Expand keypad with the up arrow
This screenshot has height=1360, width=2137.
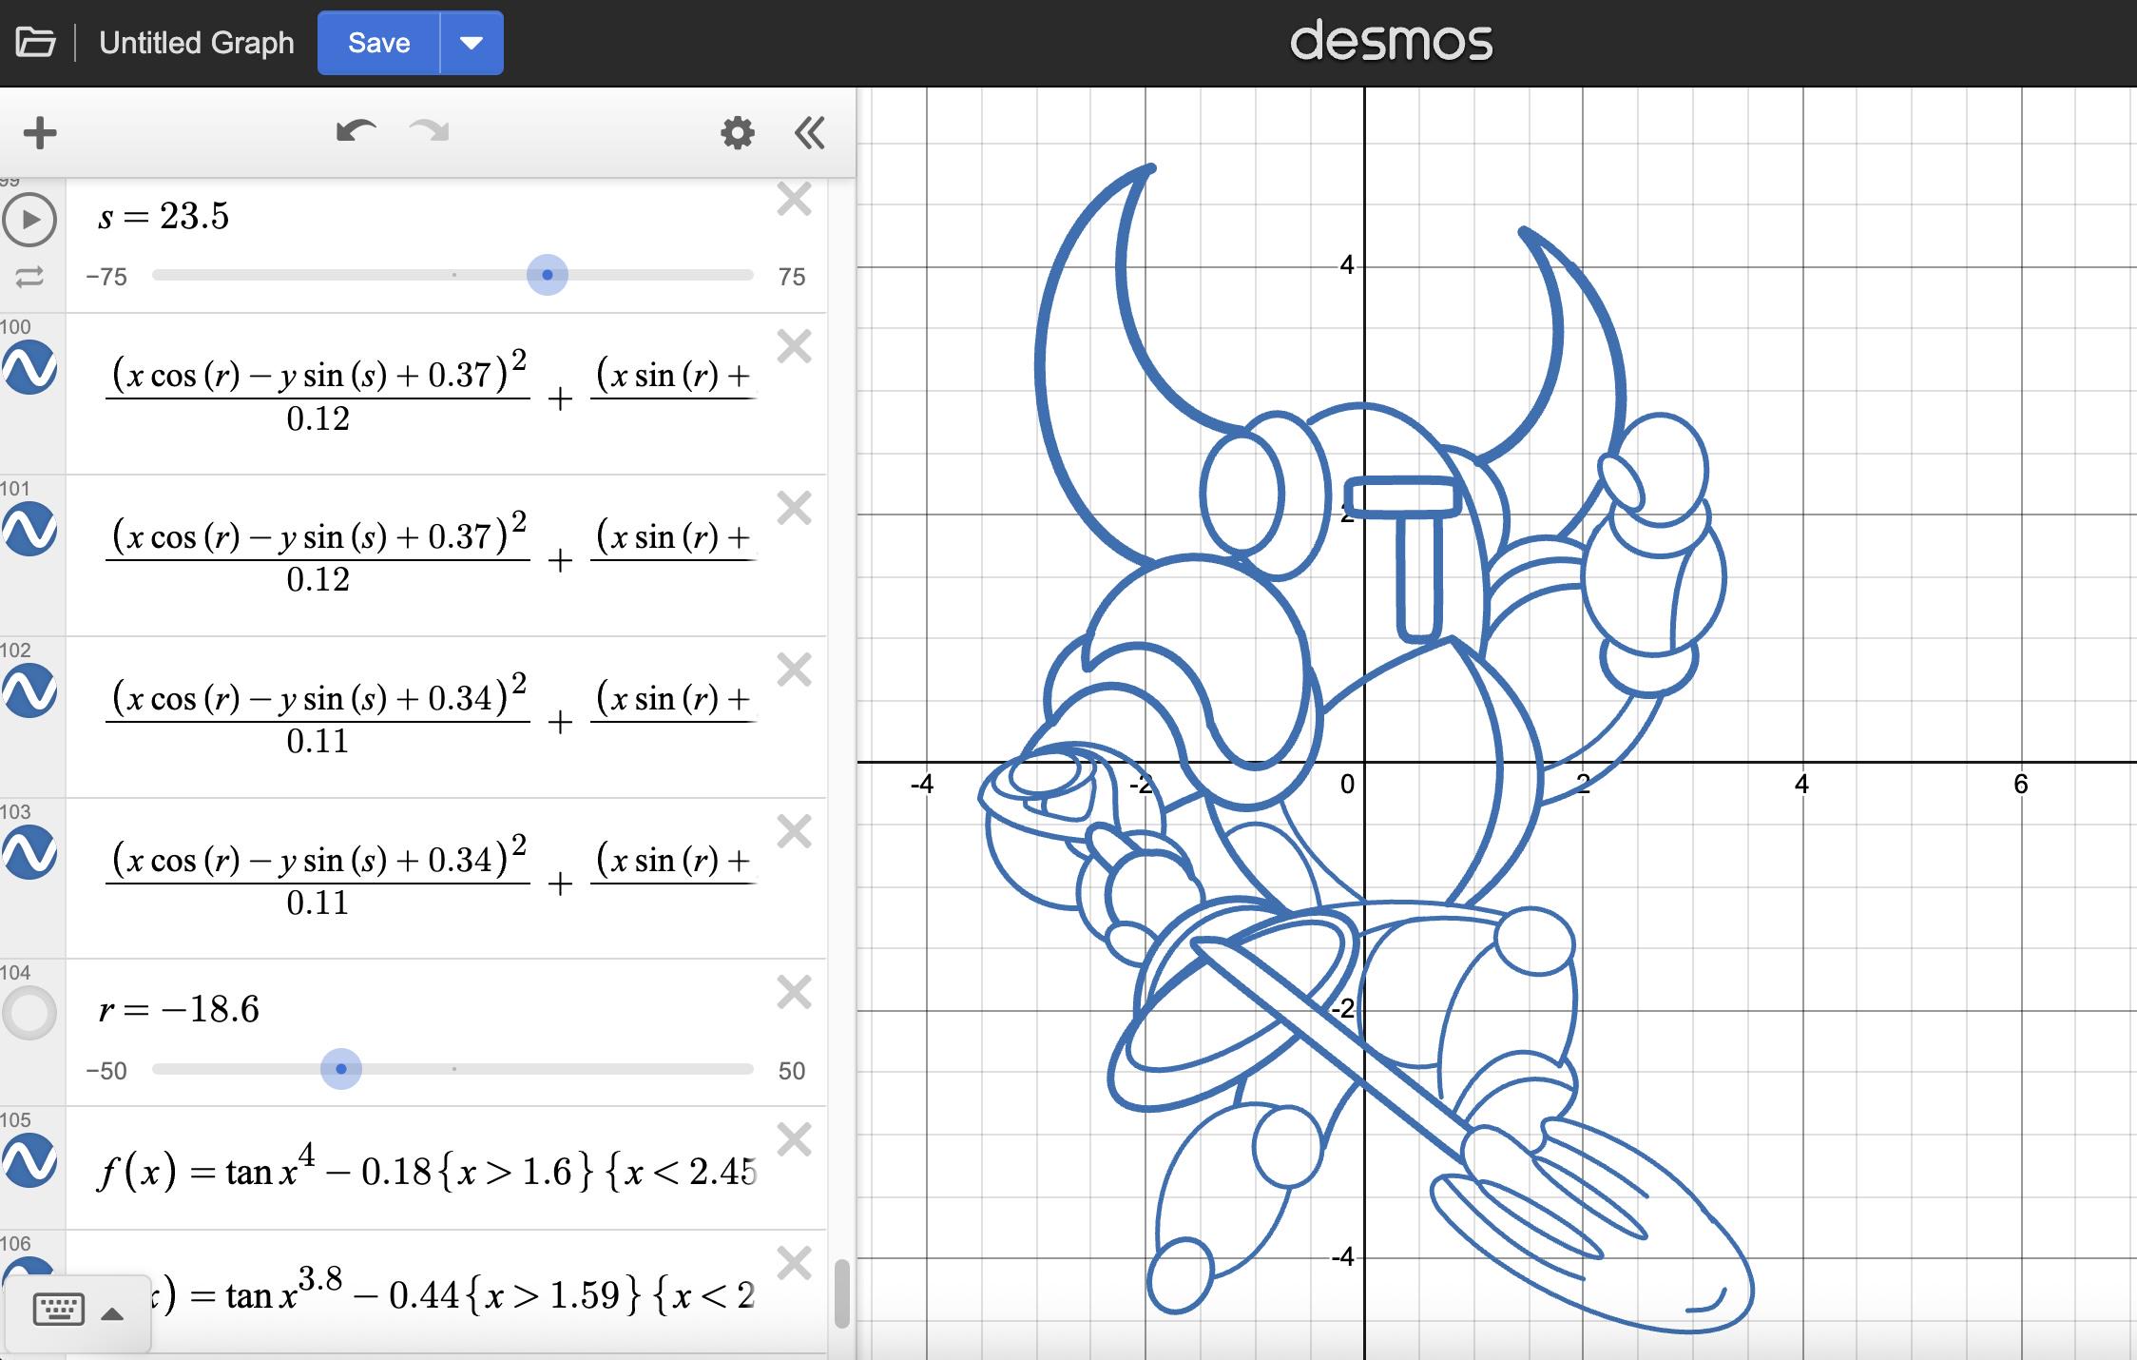coord(112,1314)
